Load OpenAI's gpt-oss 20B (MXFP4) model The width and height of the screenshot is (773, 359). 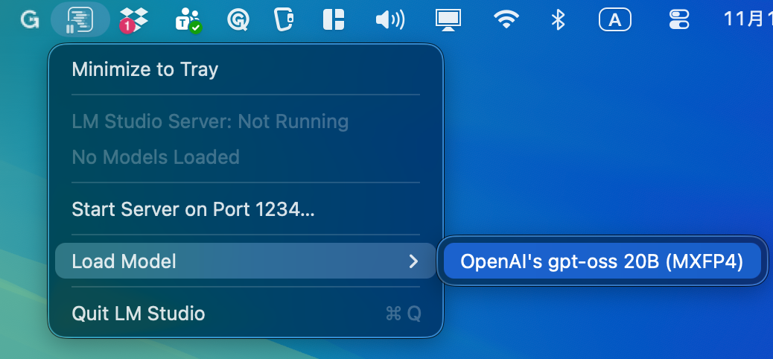[602, 261]
